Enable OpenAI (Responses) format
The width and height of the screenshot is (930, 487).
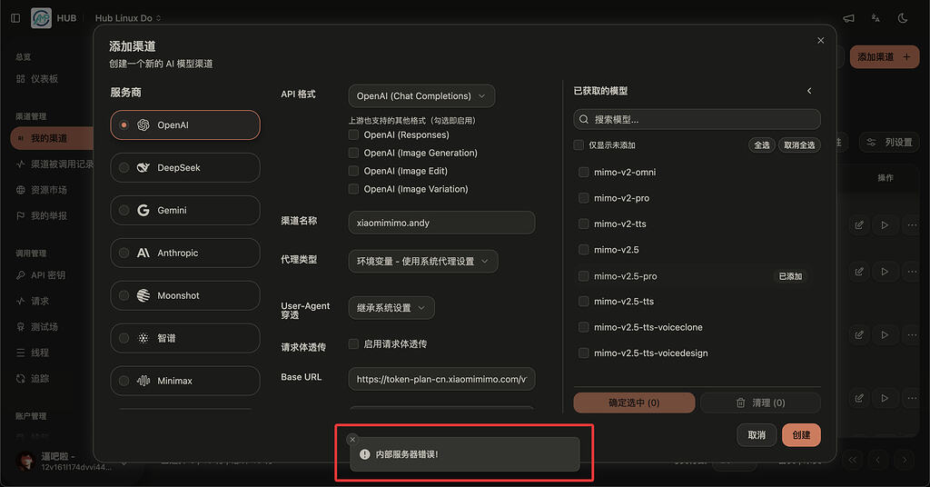(x=353, y=134)
